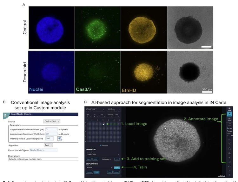Click the Train button under Deep Learning

click(97, 172)
